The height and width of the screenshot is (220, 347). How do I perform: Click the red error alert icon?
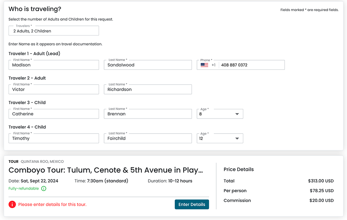(x=12, y=205)
